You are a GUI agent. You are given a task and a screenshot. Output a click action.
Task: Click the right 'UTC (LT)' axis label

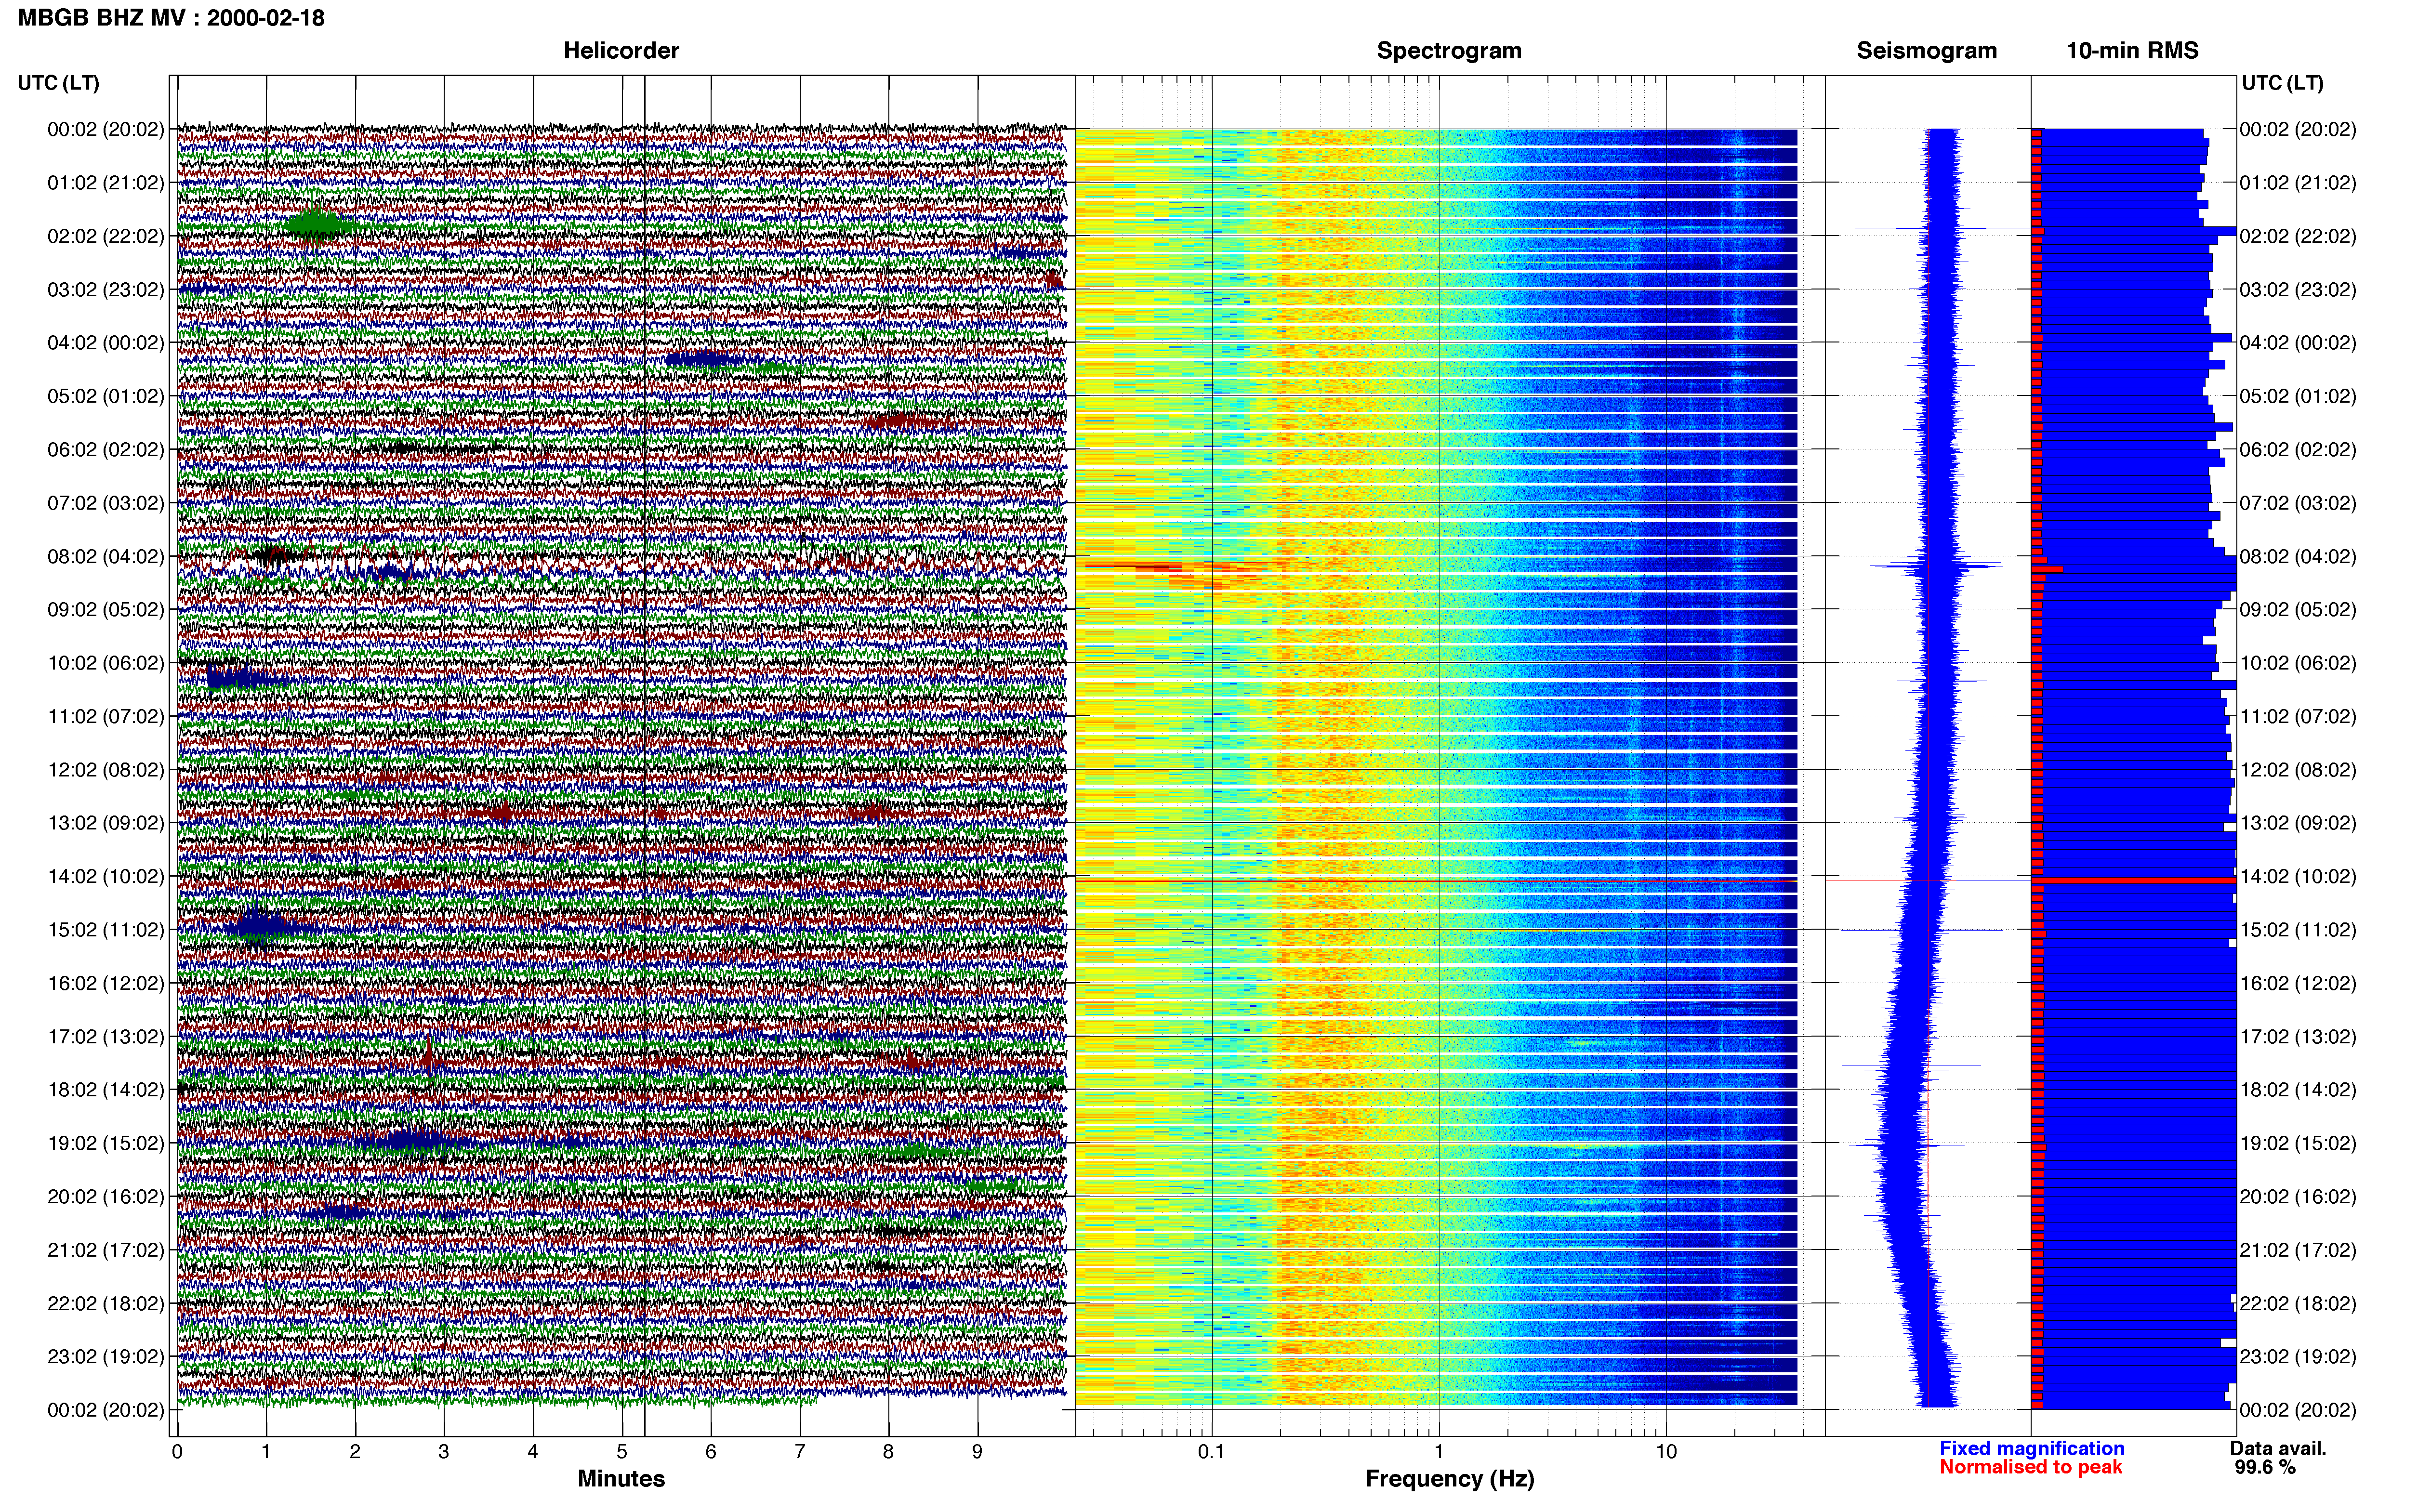2282,83
